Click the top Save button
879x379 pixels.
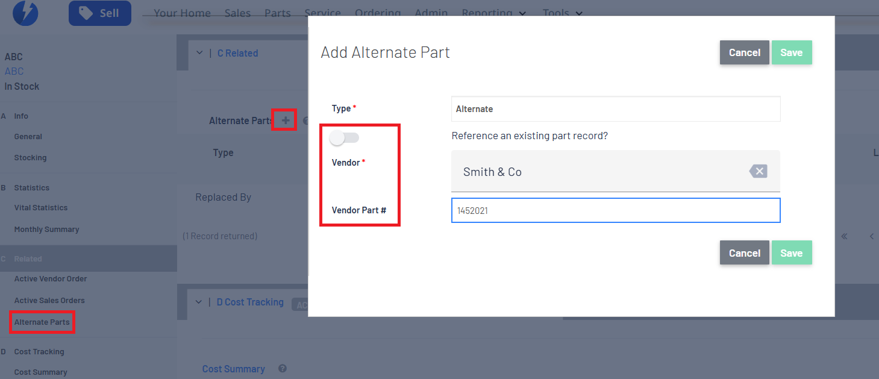point(791,52)
